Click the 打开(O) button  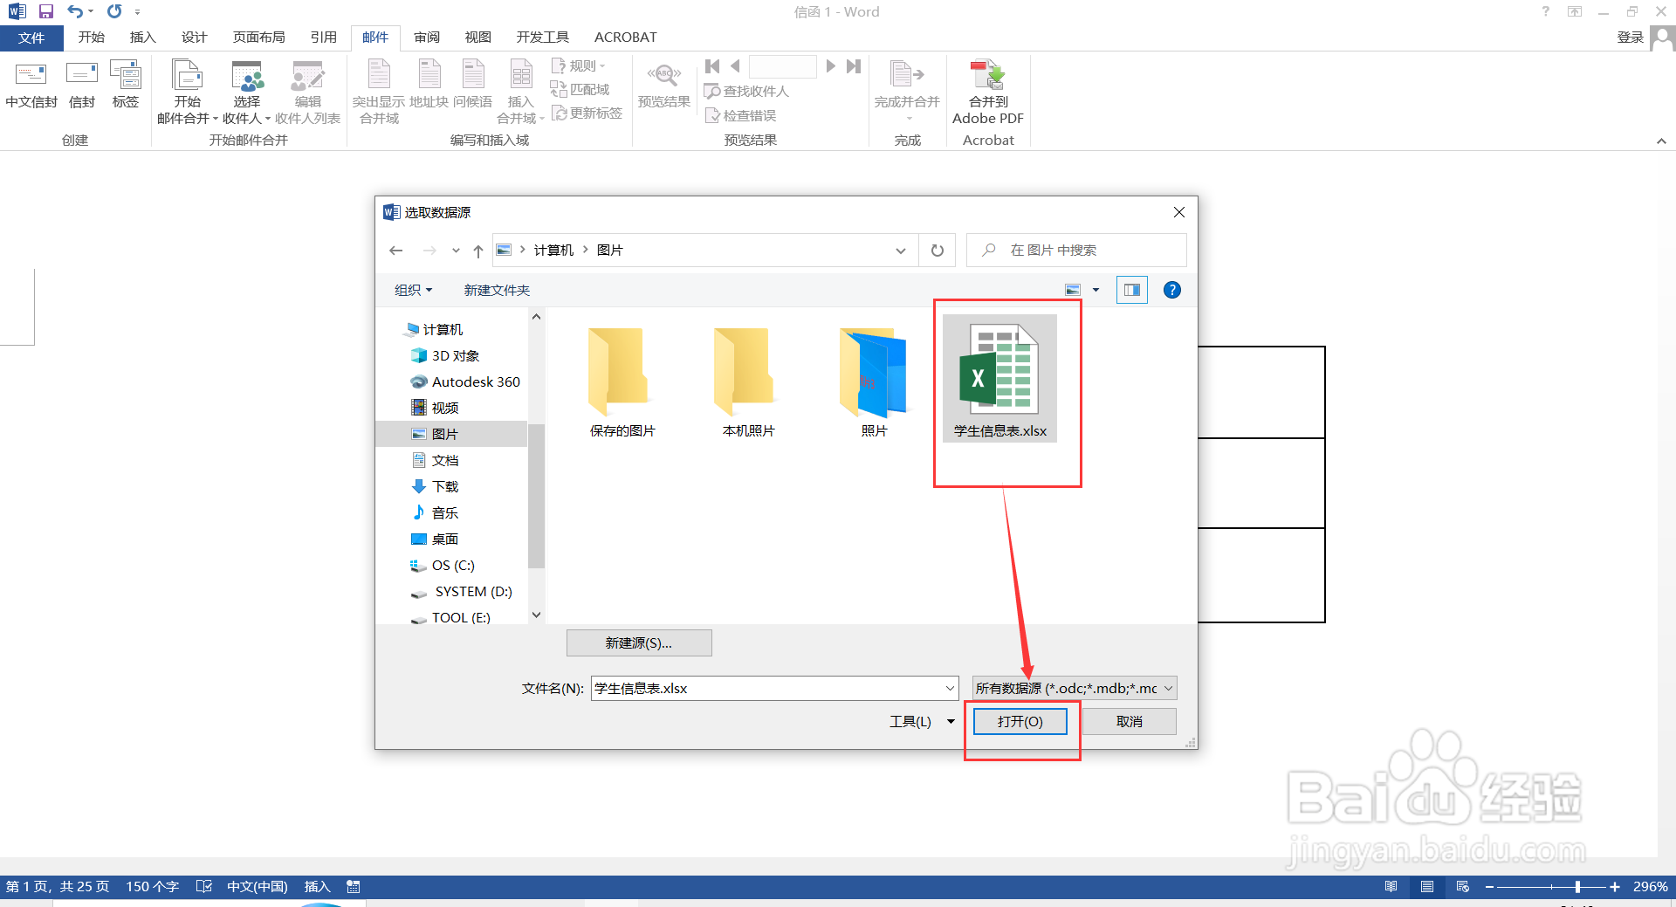click(1020, 721)
